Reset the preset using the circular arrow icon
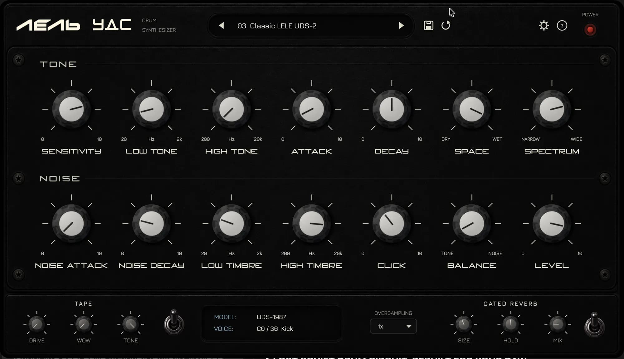This screenshot has height=359, width=624. [446, 25]
